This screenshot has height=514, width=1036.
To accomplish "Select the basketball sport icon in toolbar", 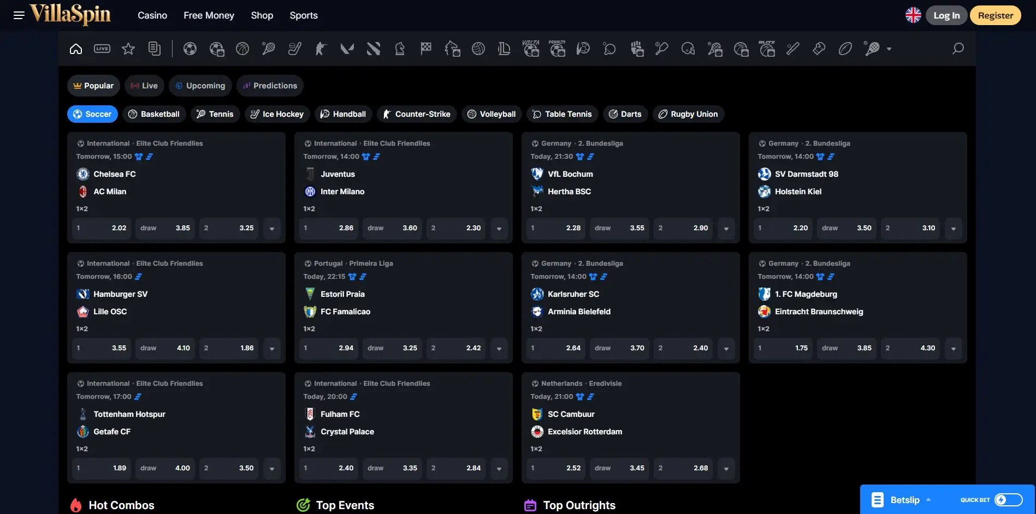I will pos(242,49).
